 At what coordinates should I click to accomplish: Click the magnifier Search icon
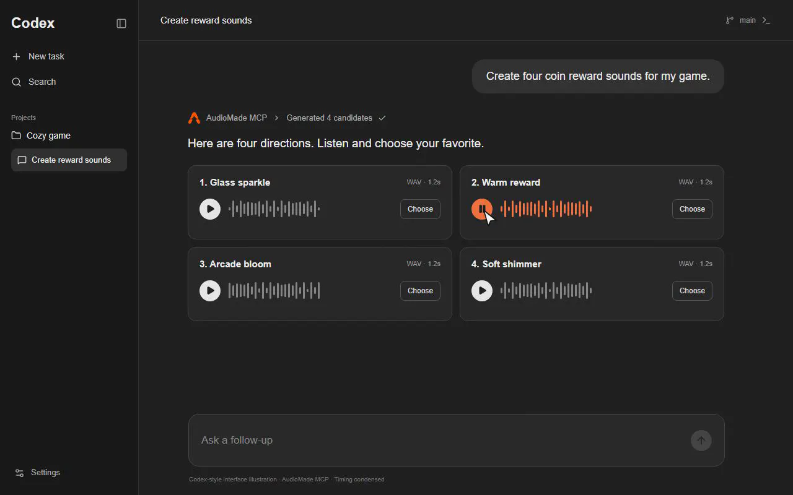click(x=16, y=82)
